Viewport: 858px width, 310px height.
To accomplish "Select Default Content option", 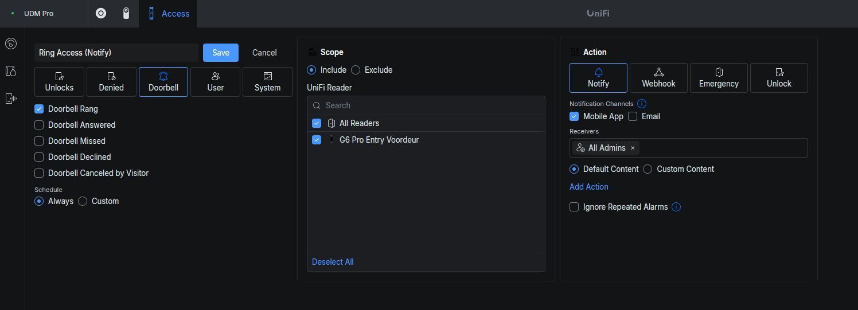I will 574,169.
